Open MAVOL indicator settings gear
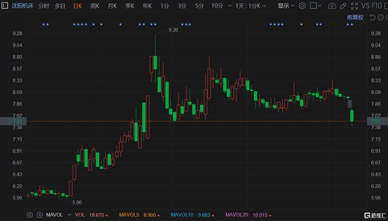This screenshot has height=221, width=388. (x=29, y=215)
